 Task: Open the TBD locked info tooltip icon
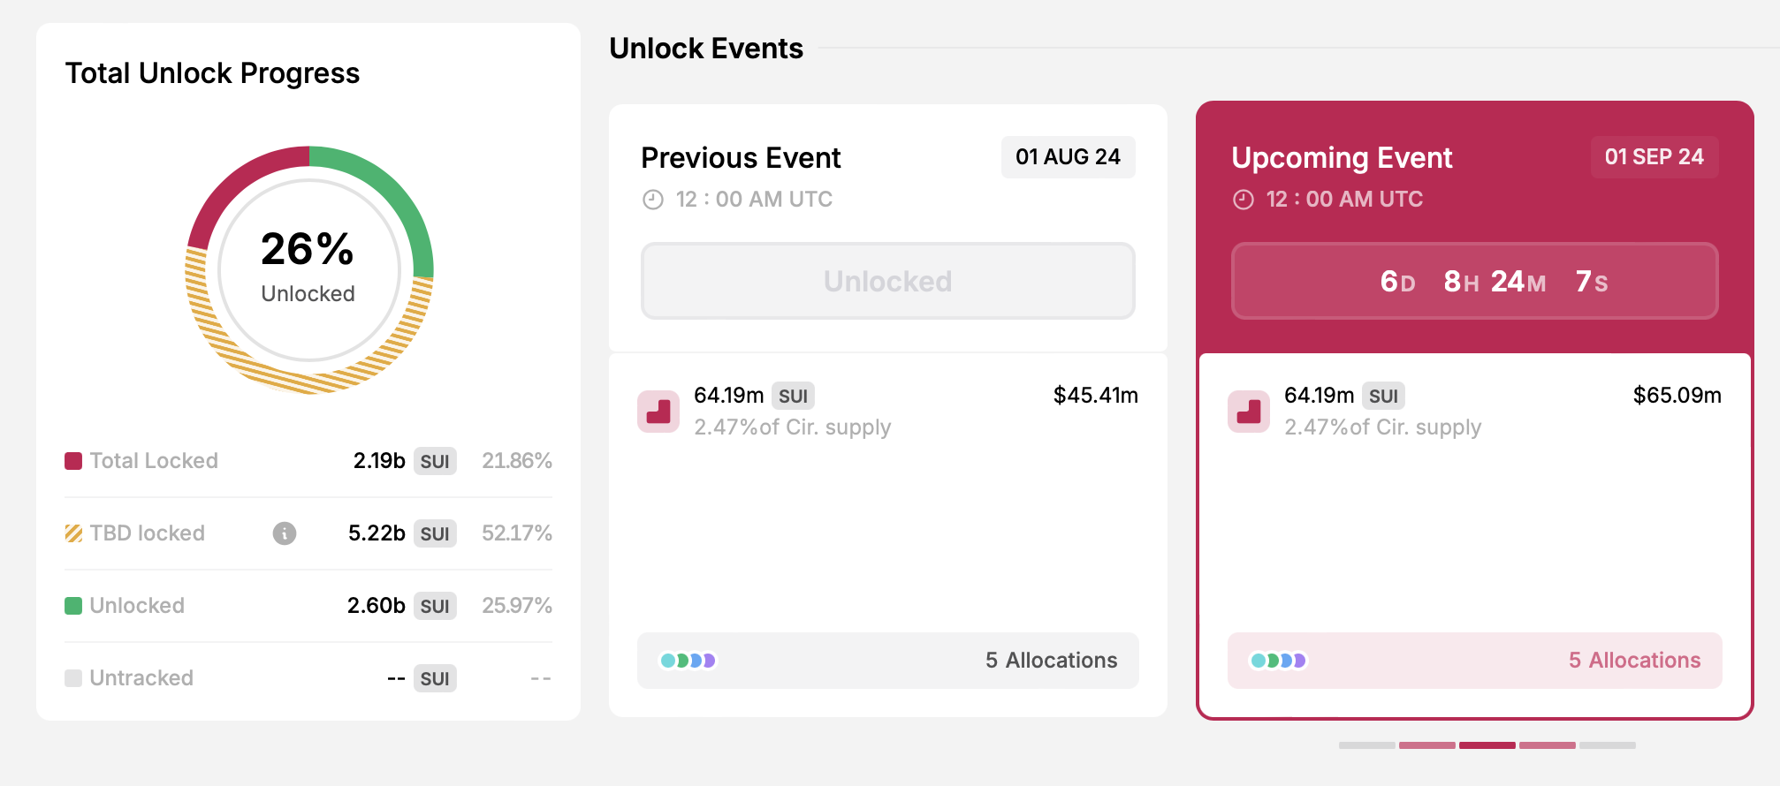[283, 533]
